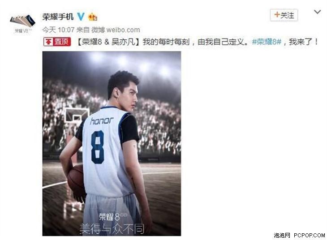The width and height of the screenshot is (327, 240).
Task: Follow the account with +关注 button
Action: point(284,15)
